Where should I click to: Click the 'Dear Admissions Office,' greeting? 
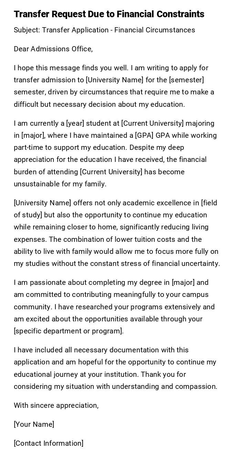point(53,49)
